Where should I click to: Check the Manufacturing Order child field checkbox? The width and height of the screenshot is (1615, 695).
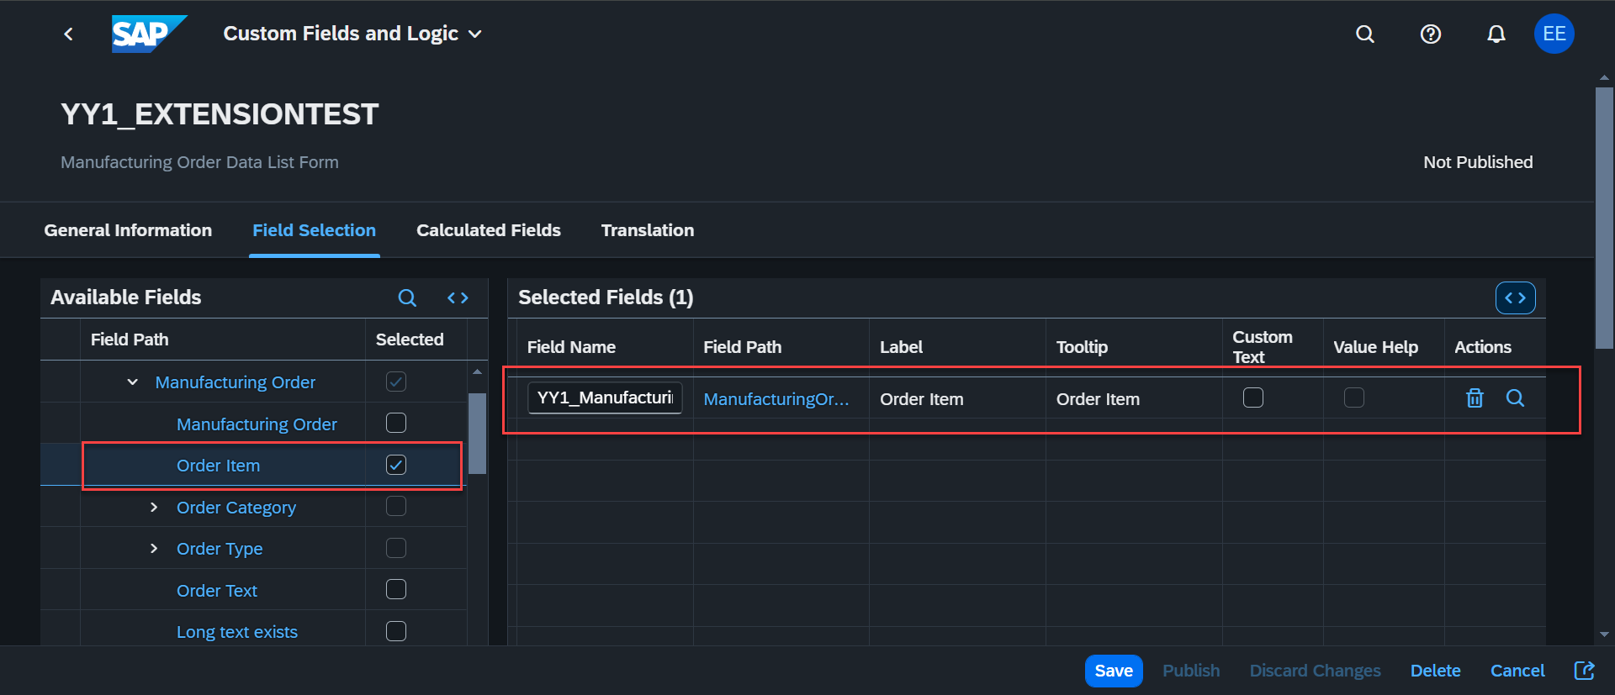(x=396, y=423)
